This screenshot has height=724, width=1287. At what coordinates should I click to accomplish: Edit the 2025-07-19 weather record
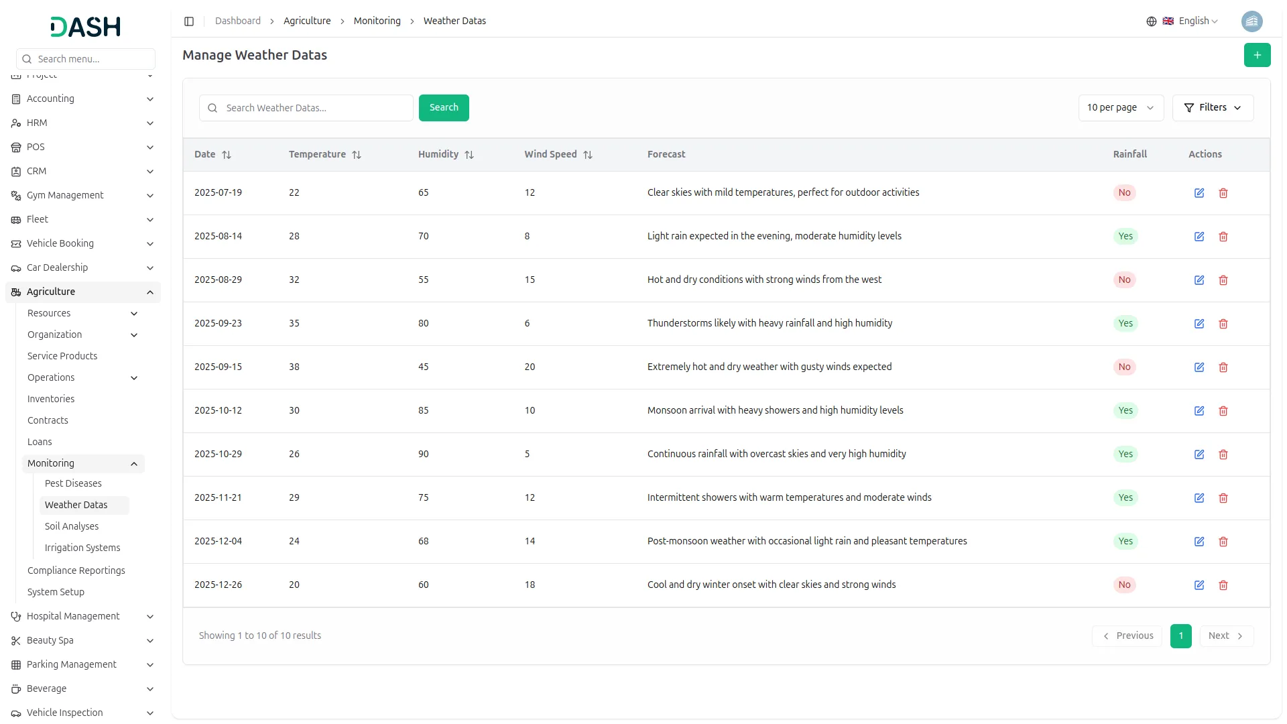click(1199, 193)
